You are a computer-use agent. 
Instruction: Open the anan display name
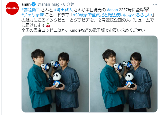(x=26, y=4)
